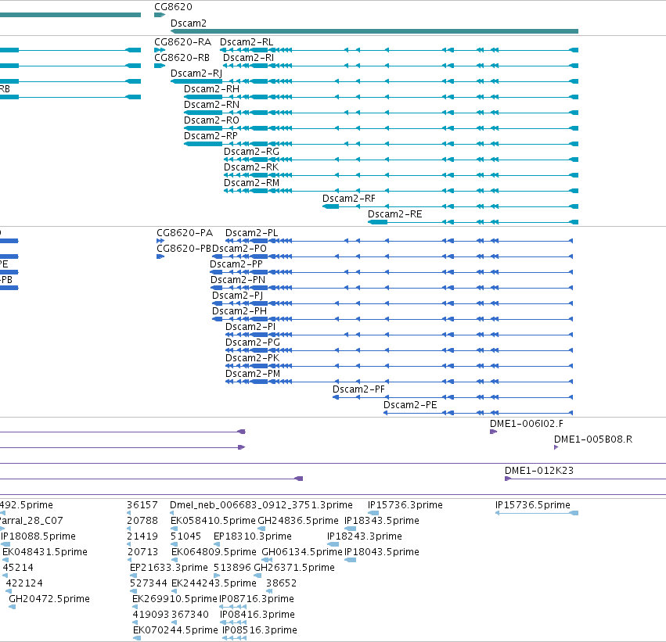Viewport: 666px width, 642px height.
Task: Select the IP18088.5prime EST label
Action: pos(38,536)
